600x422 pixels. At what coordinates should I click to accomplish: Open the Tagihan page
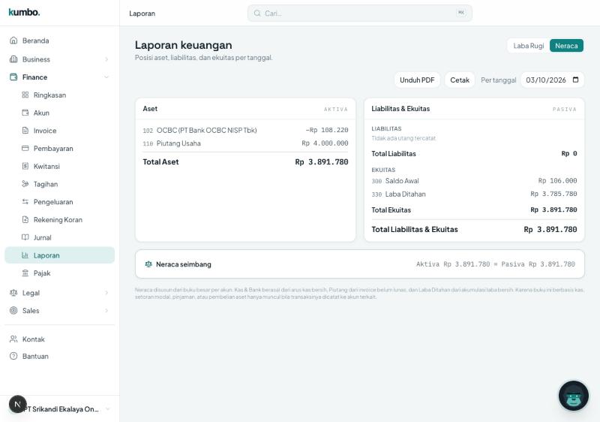[60, 184]
